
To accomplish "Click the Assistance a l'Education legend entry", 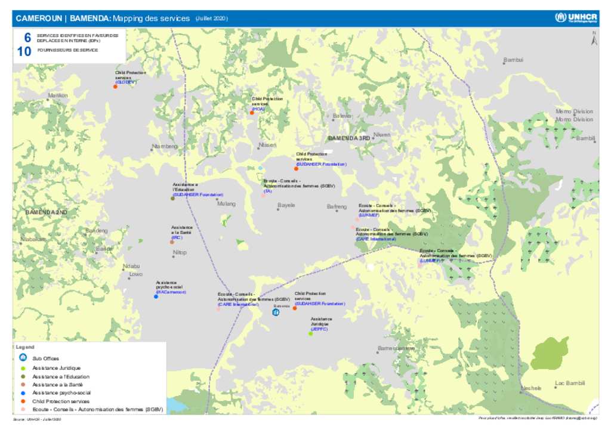I will 22,376.
